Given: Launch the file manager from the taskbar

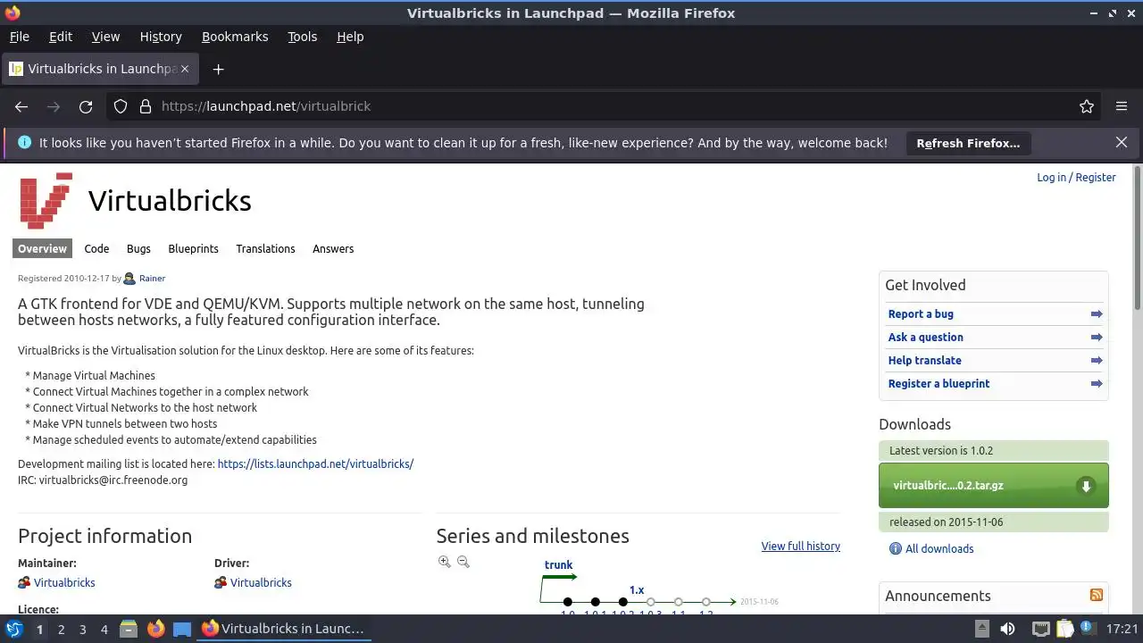Looking at the screenshot, I should pyautogui.click(x=129, y=629).
